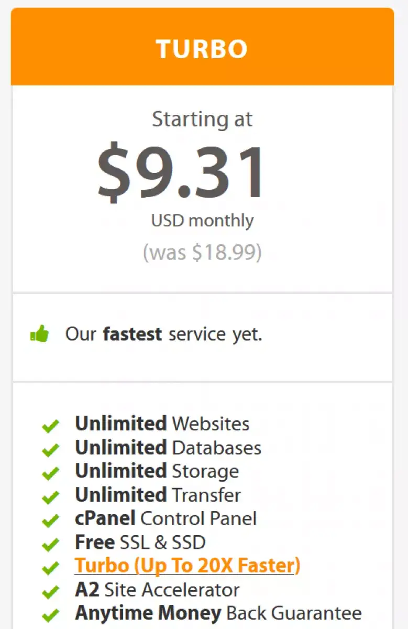Viewport: 408px width, 629px height.
Task: Click the Unlimited Websites feature text
Action: [x=162, y=424]
